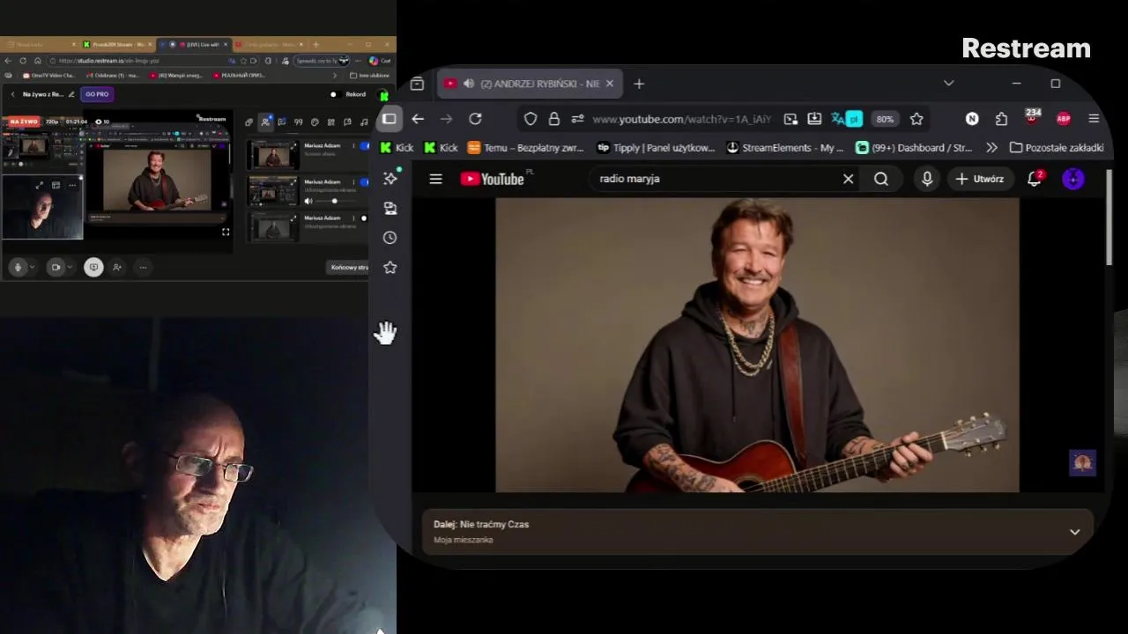Open Restream camera options arrow
This screenshot has width=1128, height=634.
pyautogui.click(x=69, y=267)
